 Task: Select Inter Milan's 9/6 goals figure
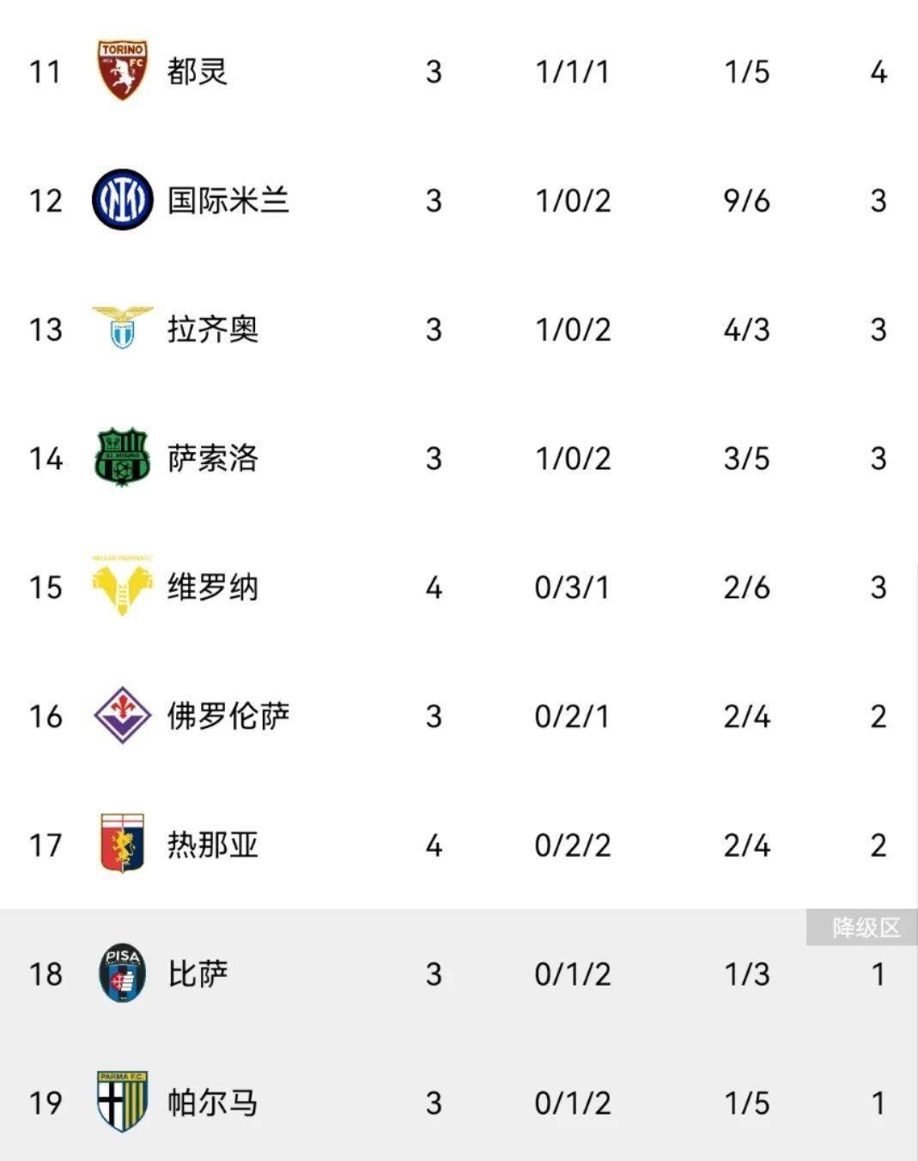tap(746, 201)
